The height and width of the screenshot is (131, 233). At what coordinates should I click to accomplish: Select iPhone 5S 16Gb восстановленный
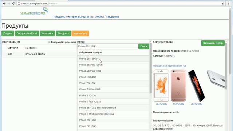tap(113, 108)
